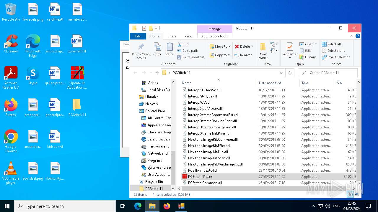Screen dimensions: 378x212
Task: Open CCleaner desktop shortcut
Action: 11,44
